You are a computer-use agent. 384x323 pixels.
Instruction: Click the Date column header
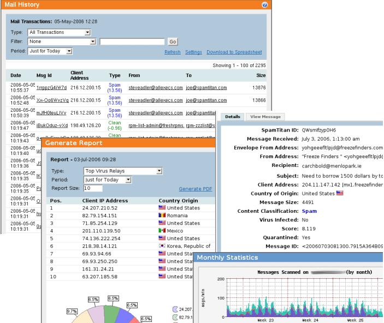tap(16, 75)
